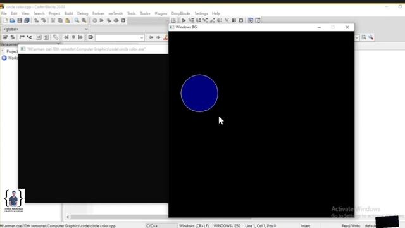Click the wrench options icon at toolbar right
The width and height of the screenshot is (405, 228).
(371, 37)
